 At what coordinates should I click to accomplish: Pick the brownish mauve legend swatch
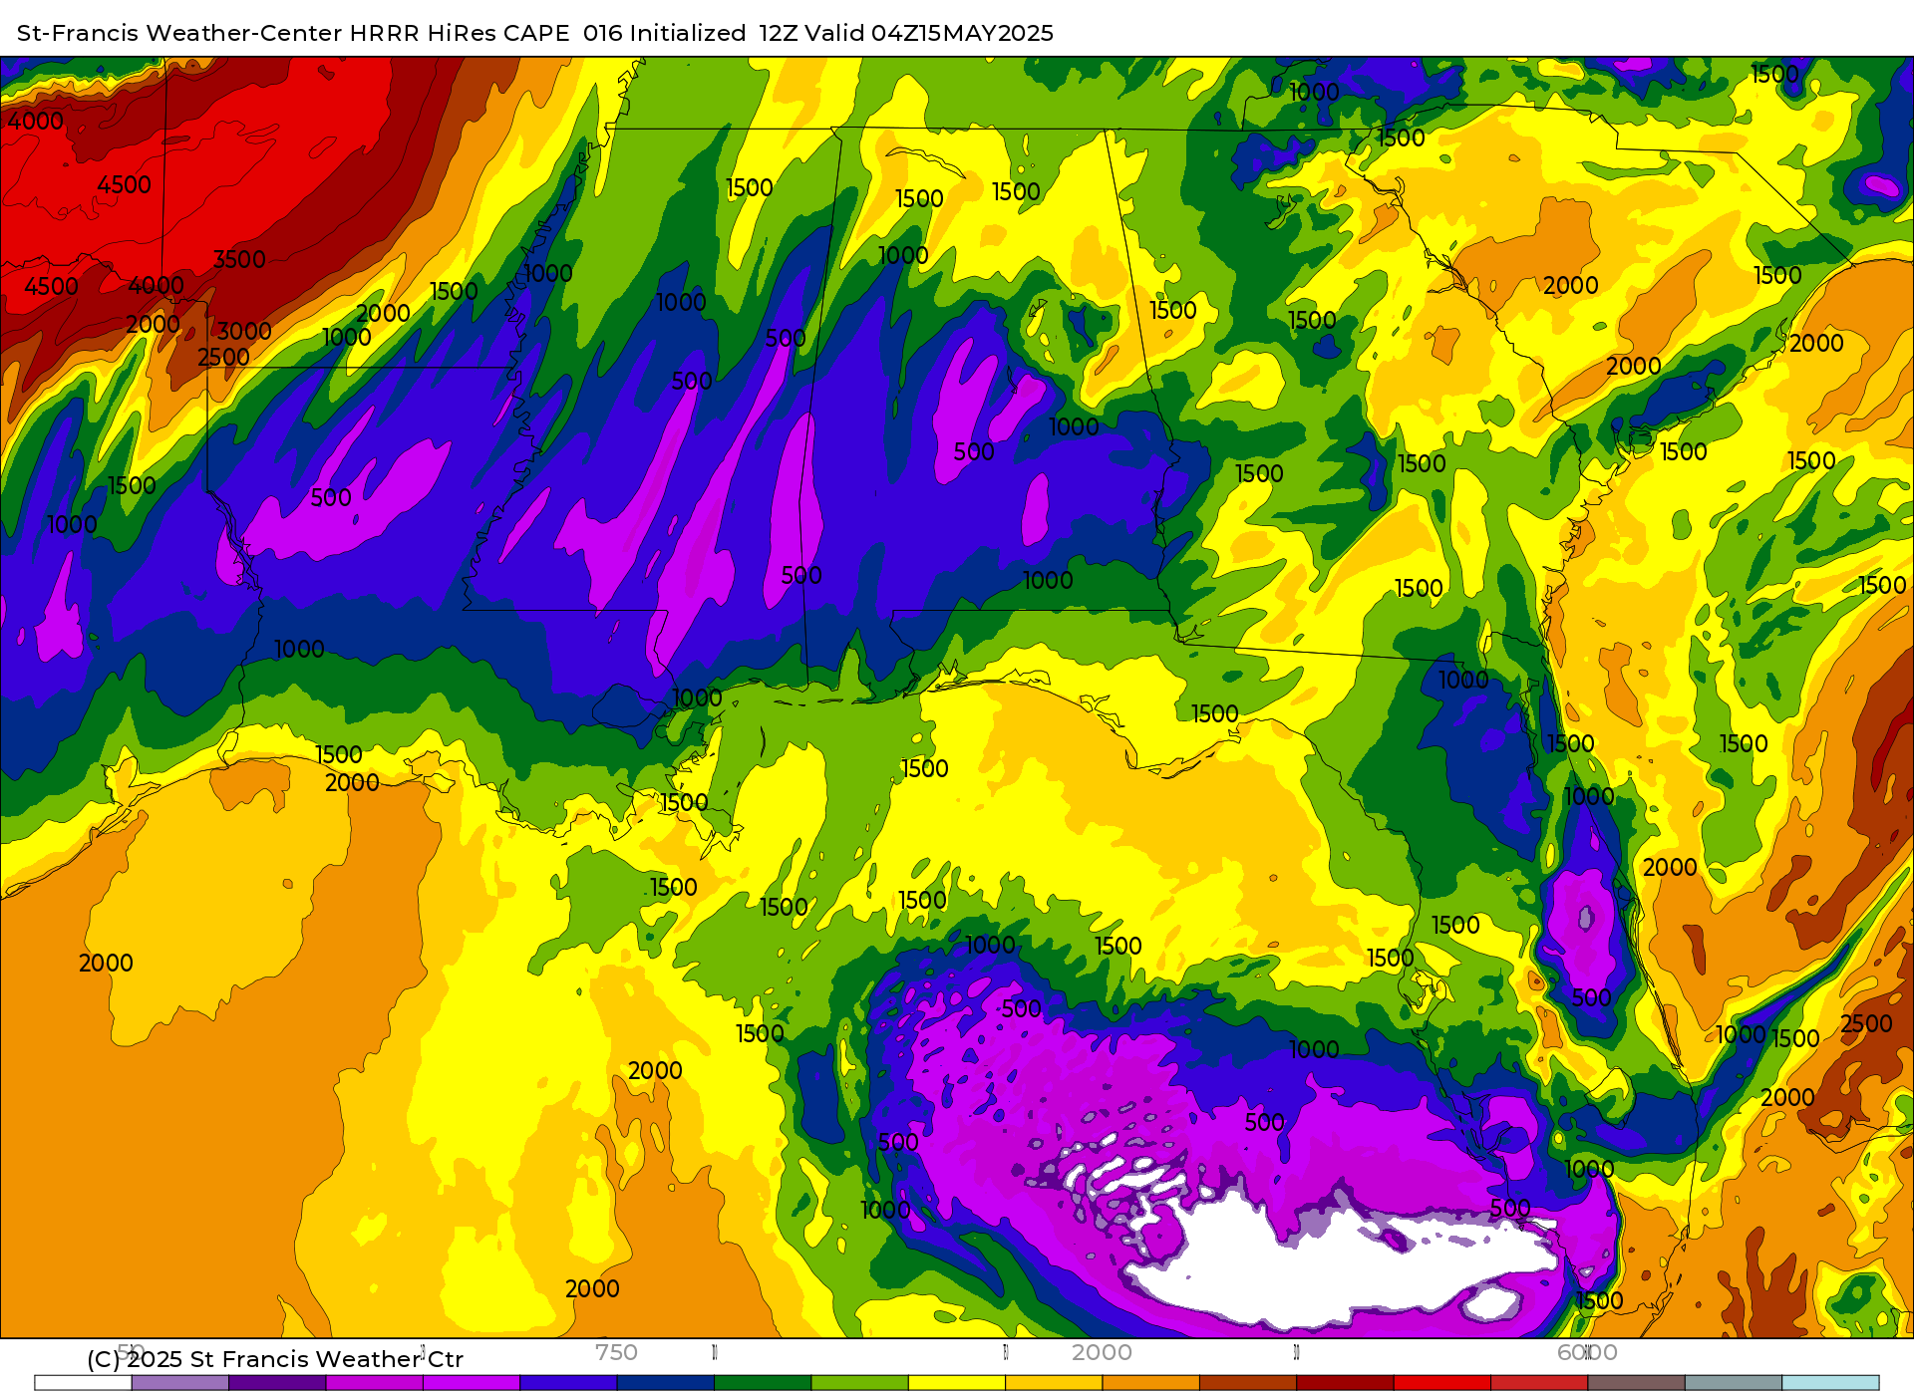[x=1636, y=1383]
